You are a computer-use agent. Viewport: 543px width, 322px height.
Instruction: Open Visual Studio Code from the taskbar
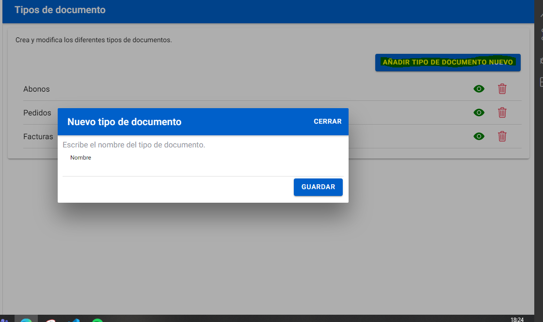coord(74,320)
